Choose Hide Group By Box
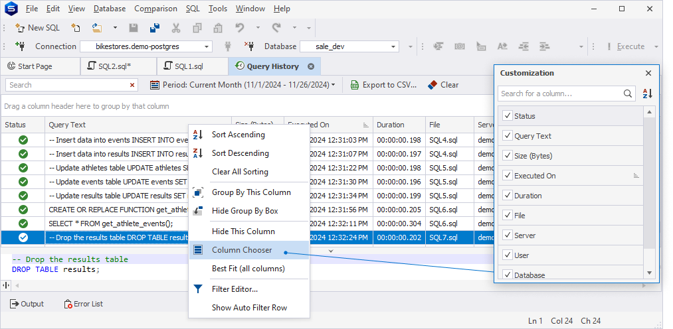The width and height of the screenshot is (673, 329). [x=249, y=211]
